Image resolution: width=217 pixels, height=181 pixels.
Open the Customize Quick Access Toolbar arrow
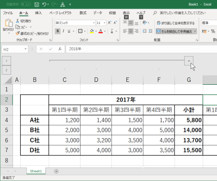tap(70, 4)
